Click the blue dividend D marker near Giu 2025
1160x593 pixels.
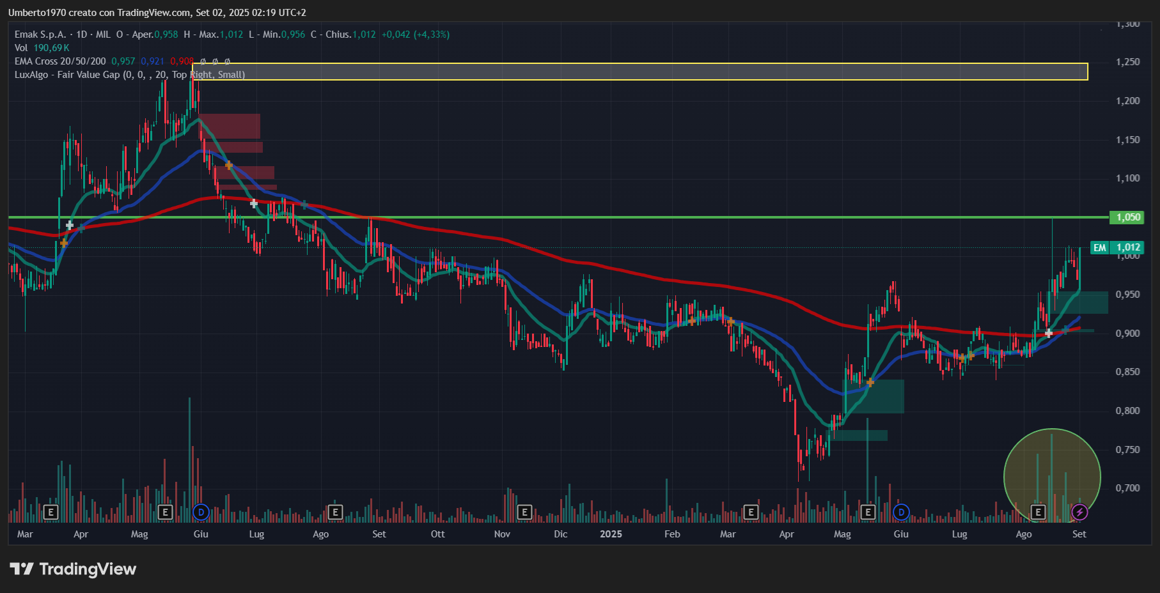point(901,512)
